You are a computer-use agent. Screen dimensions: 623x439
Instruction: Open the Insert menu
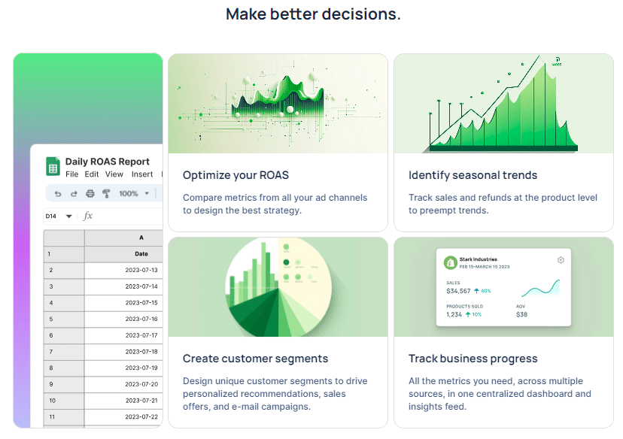click(142, 174)
